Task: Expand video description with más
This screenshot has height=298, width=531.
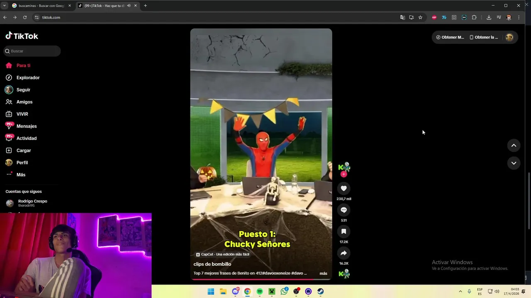Action: [323, 273]
